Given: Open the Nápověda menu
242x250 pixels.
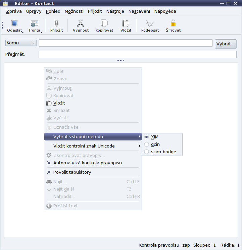Looking at the screenshot, I should [x=165, y=11].
